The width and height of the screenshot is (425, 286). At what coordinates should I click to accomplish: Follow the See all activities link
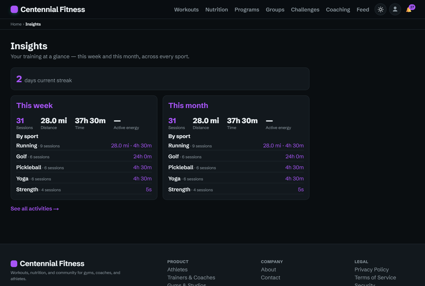(x=35, y=209)
